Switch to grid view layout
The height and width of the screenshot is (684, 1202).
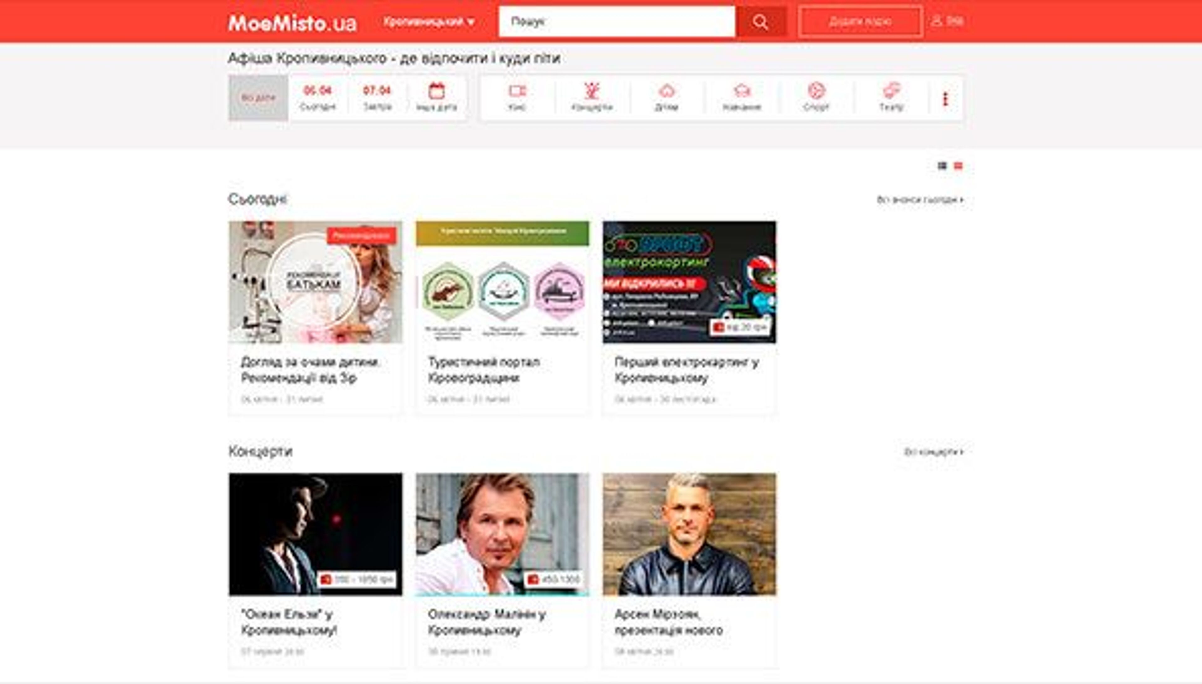pos(942,166)
